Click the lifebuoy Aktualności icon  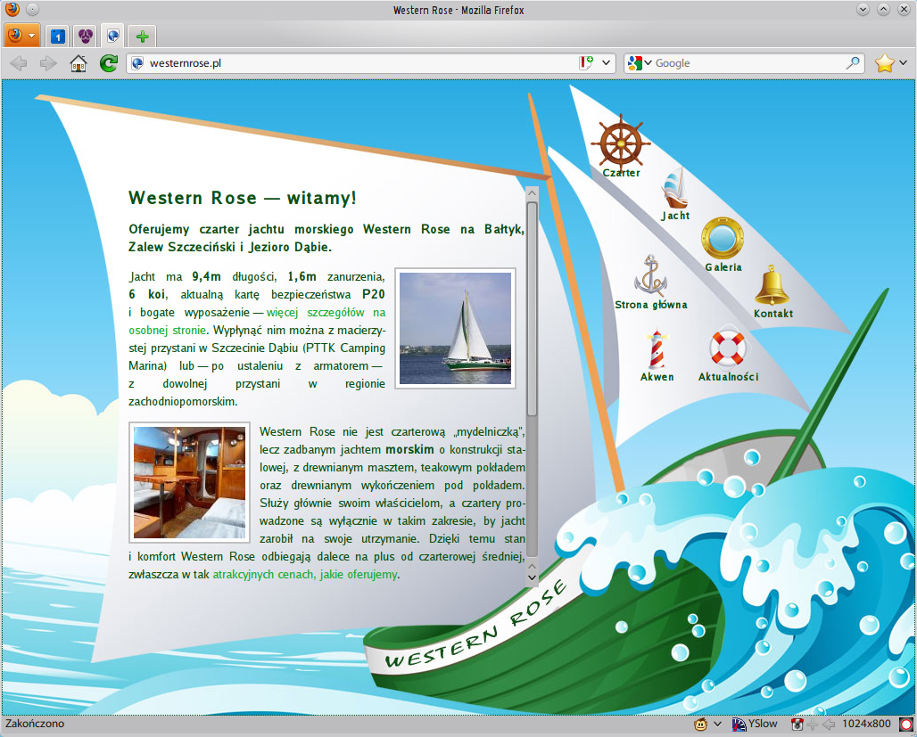(727, 349)
